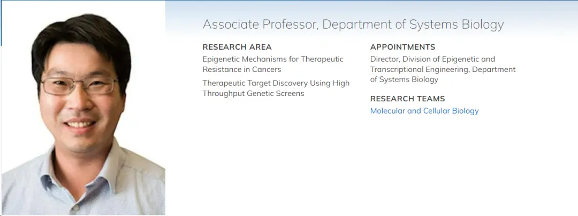This screenshot has width=578, height=216.
Task: Open the Molecular and Cellular Biology link
Action: point(424,111)
